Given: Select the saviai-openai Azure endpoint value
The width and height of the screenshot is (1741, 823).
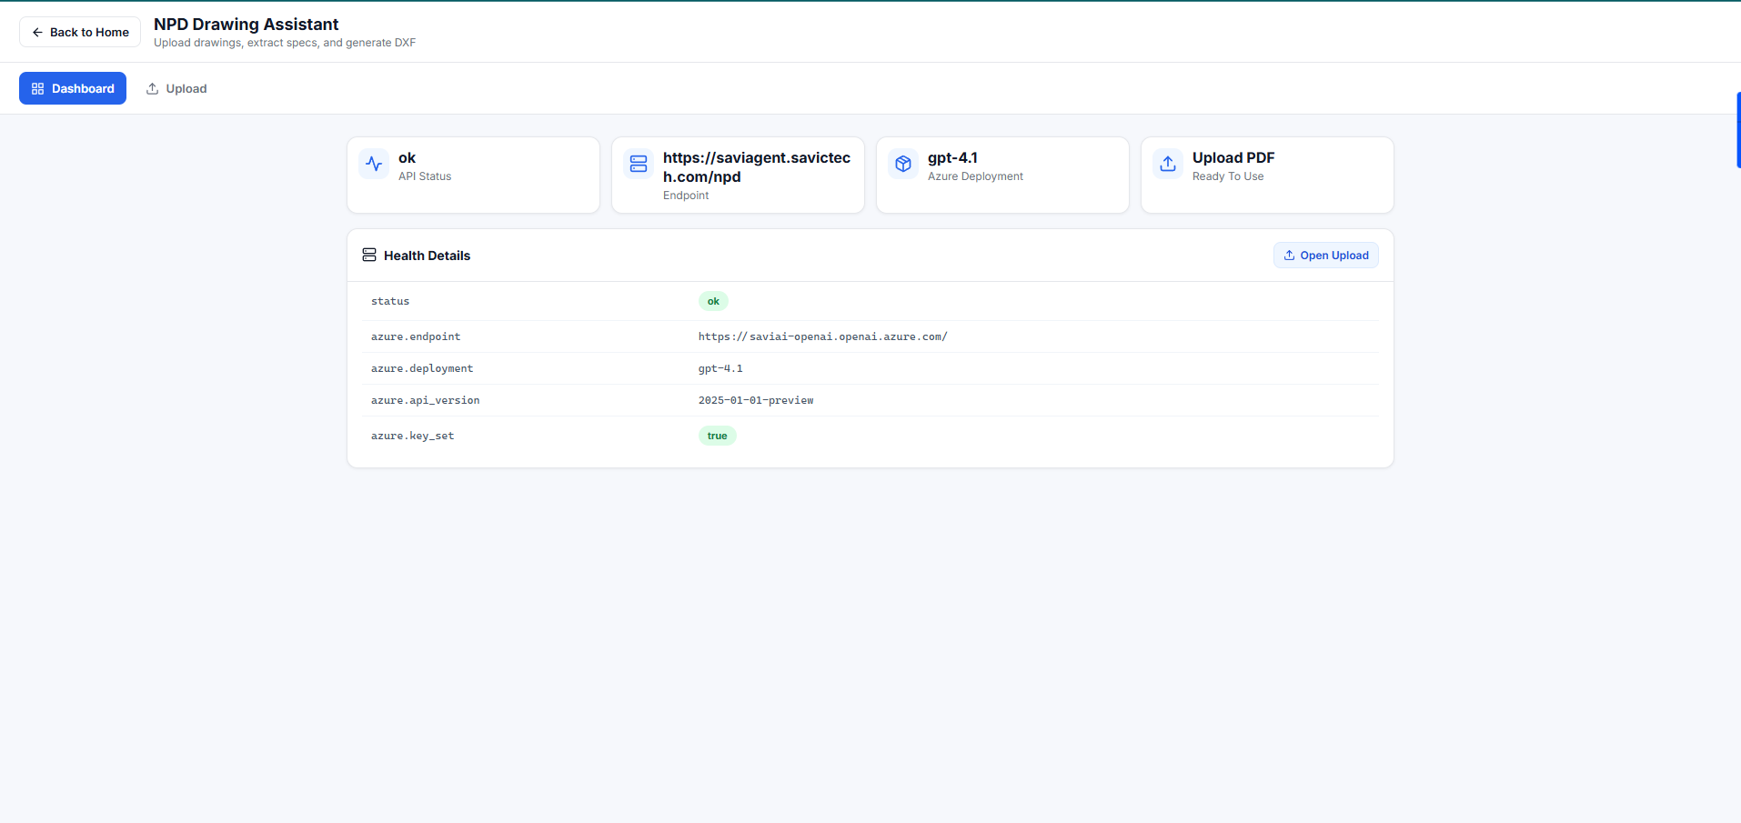Looking at the screenshot, I should [823, 336].
